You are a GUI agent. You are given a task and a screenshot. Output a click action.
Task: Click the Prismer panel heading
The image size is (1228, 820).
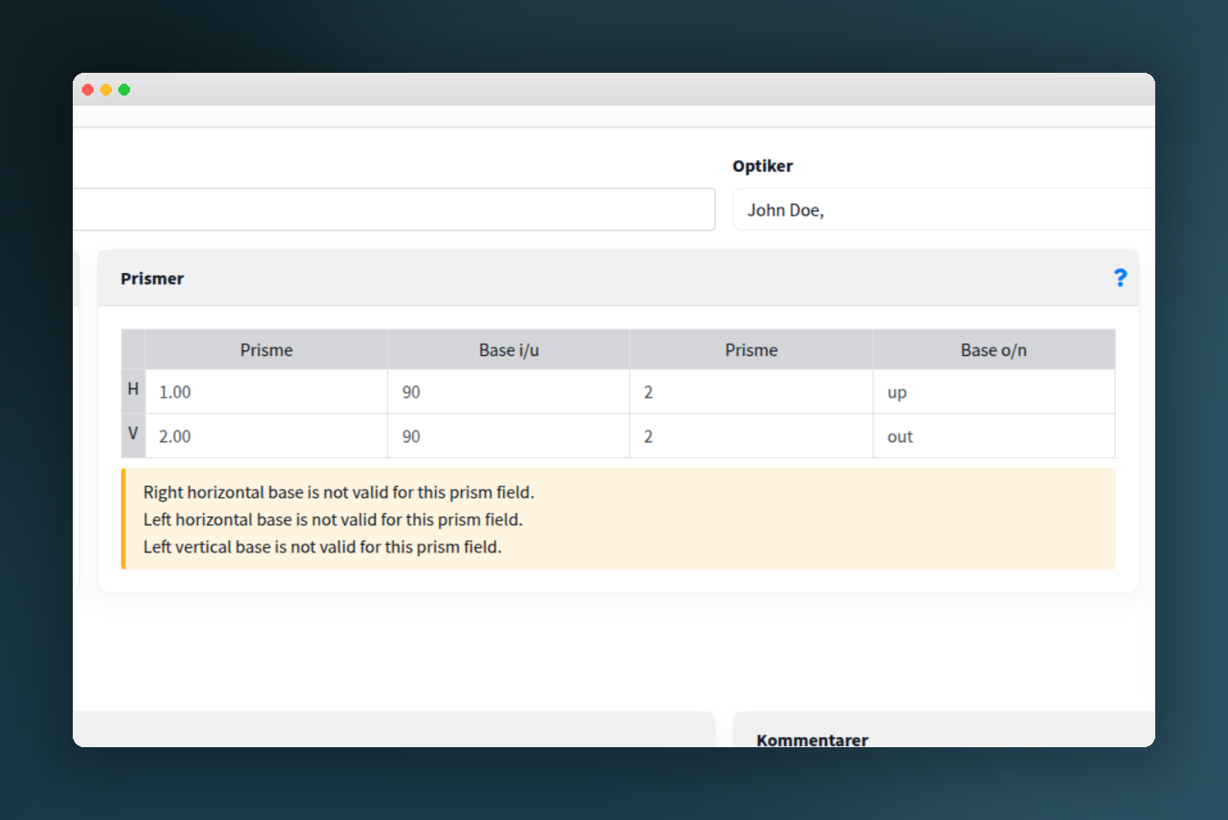pos(152,278)
